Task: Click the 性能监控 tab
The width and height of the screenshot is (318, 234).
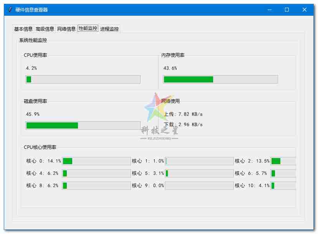Action: point(88,28)
